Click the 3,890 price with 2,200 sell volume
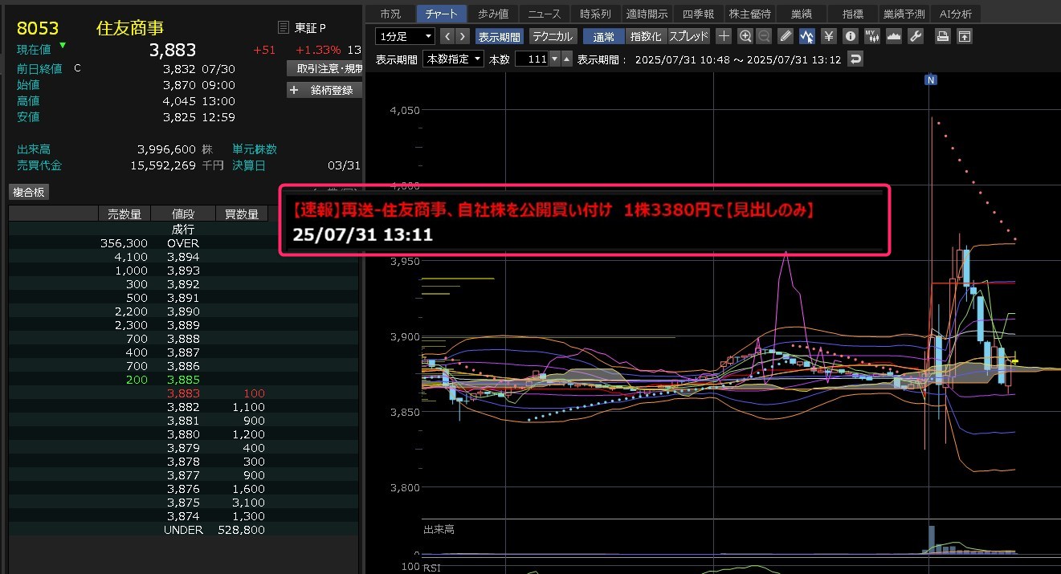 pos(183,311)
